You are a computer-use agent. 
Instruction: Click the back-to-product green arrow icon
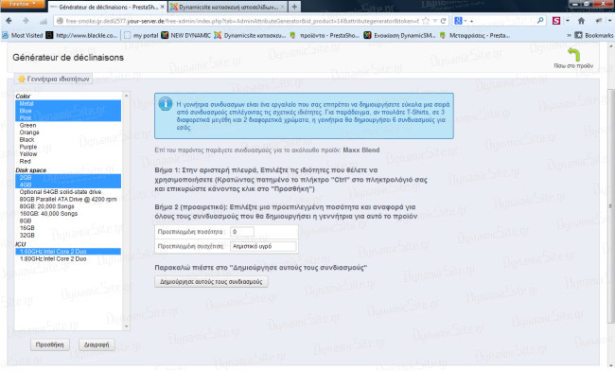[573, 55]
